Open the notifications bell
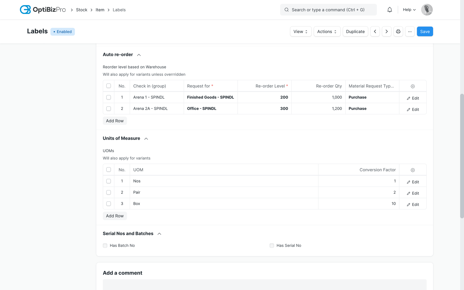The width and height of the screenshot is (464, 290). point(390,10)
